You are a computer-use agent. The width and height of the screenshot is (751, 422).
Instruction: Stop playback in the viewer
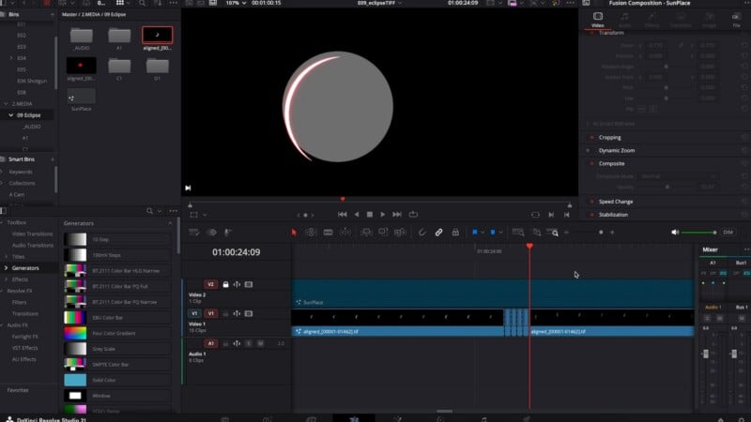[369, 215]
